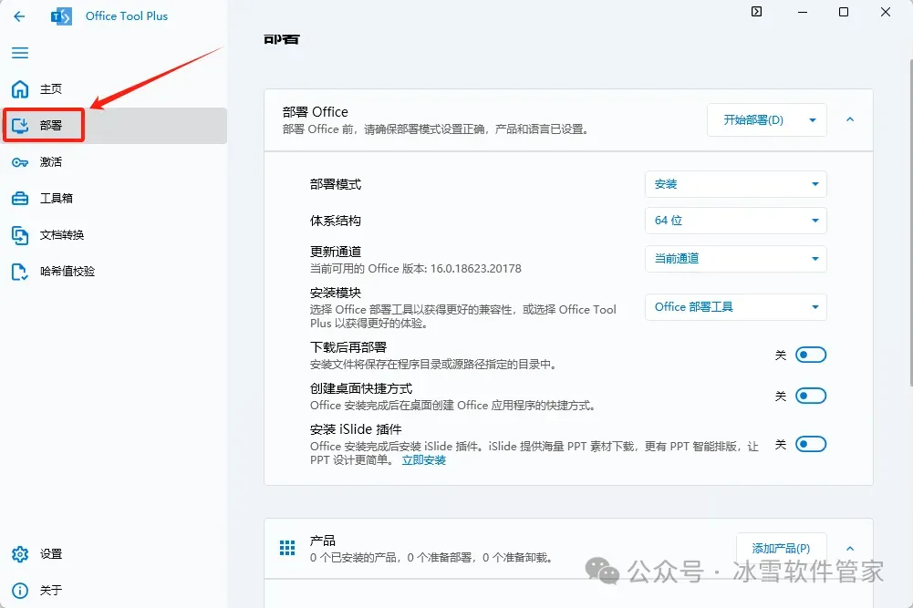This screenshot has width=913, height=608.
Task: Click the gear icon beside 设置
Action: click(x=20, y=554)
